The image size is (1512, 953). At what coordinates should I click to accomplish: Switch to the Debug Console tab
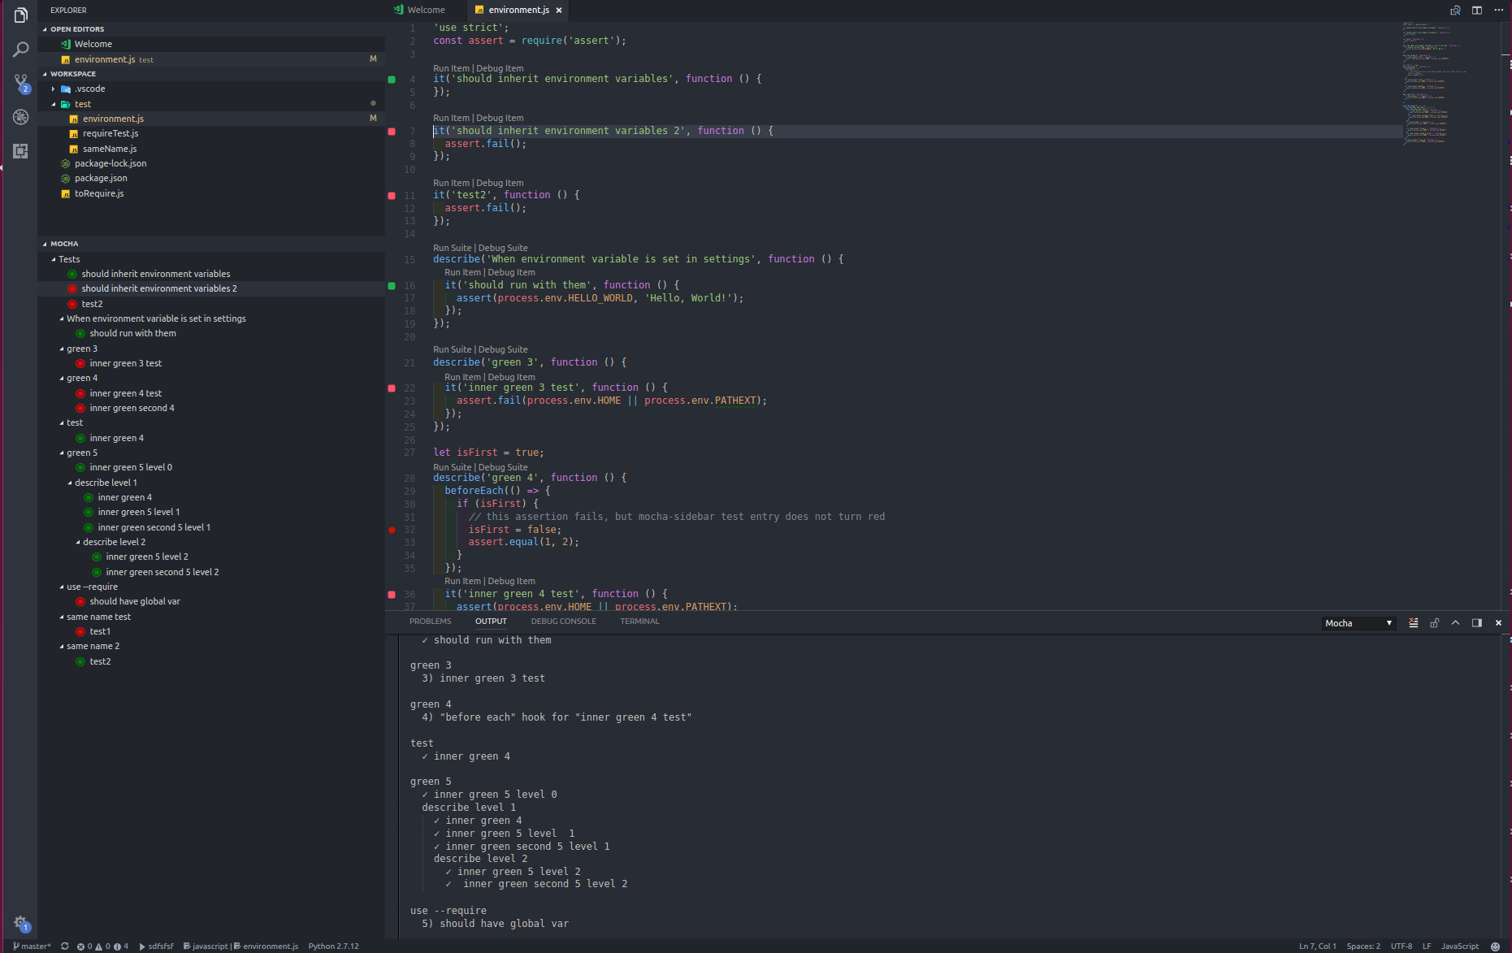pyautogui.click(x=564, y=622)
